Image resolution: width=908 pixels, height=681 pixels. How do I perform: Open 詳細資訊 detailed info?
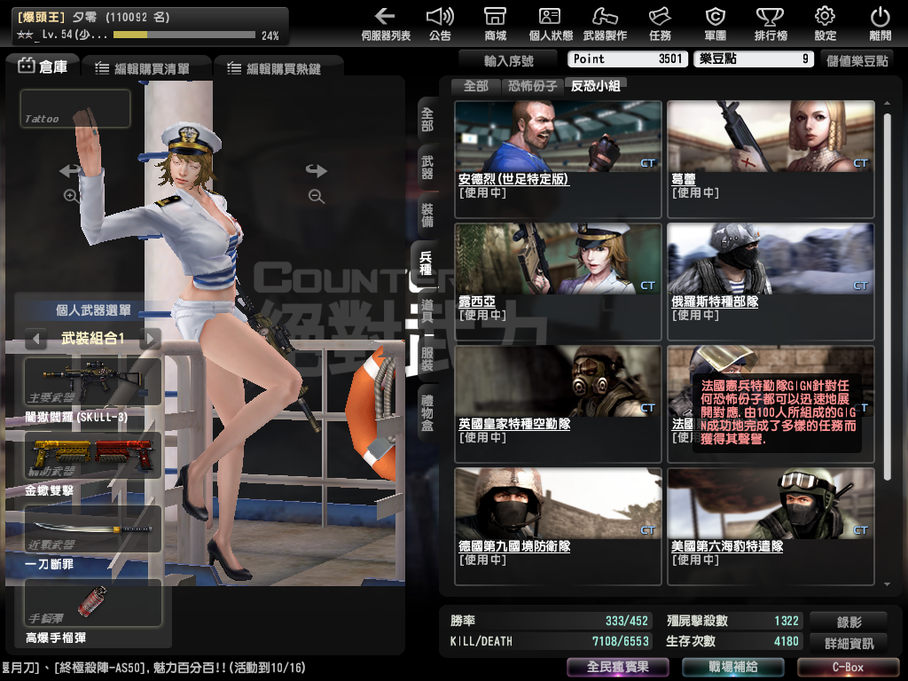tap(849, 643)
